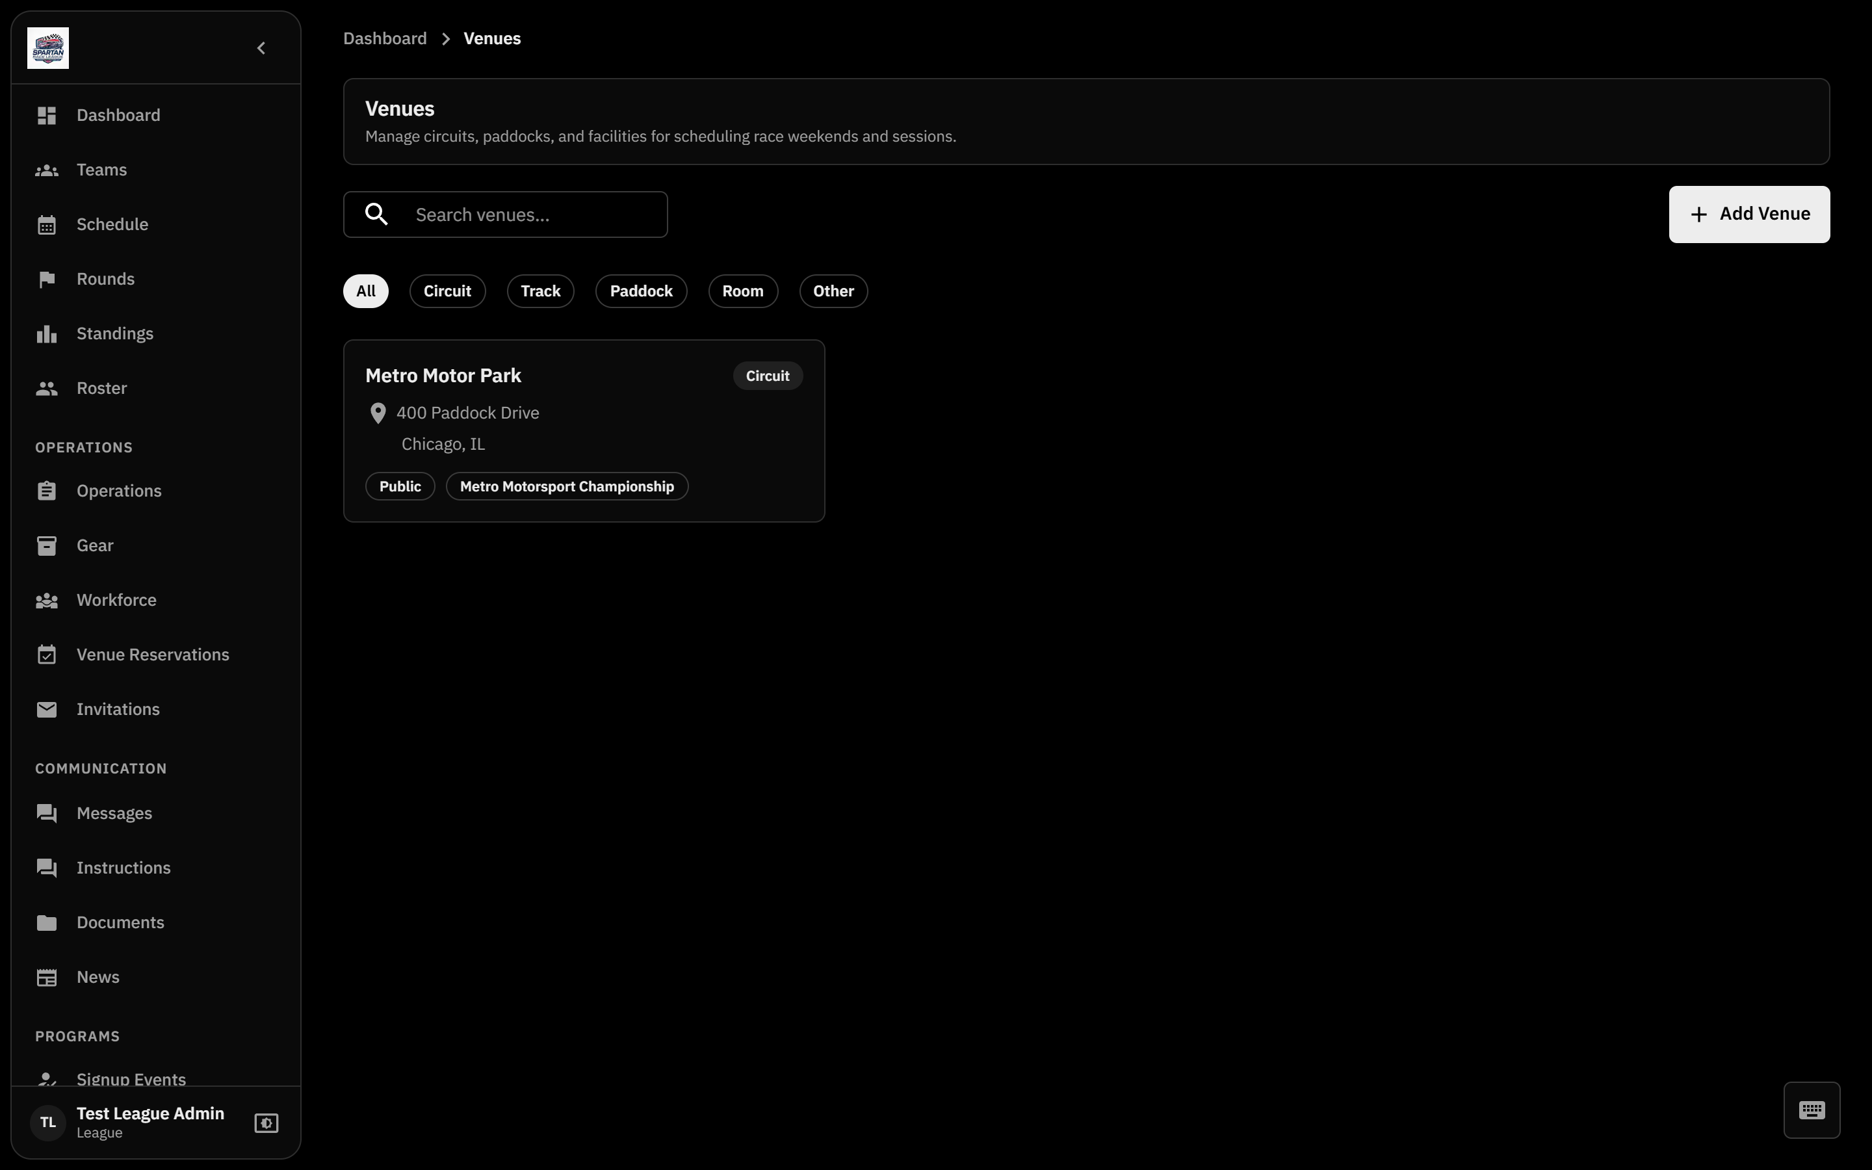Click the TL avatar circle
The width and height of the screenshot is (1872, 1170).
click(x=48, y=1122)
